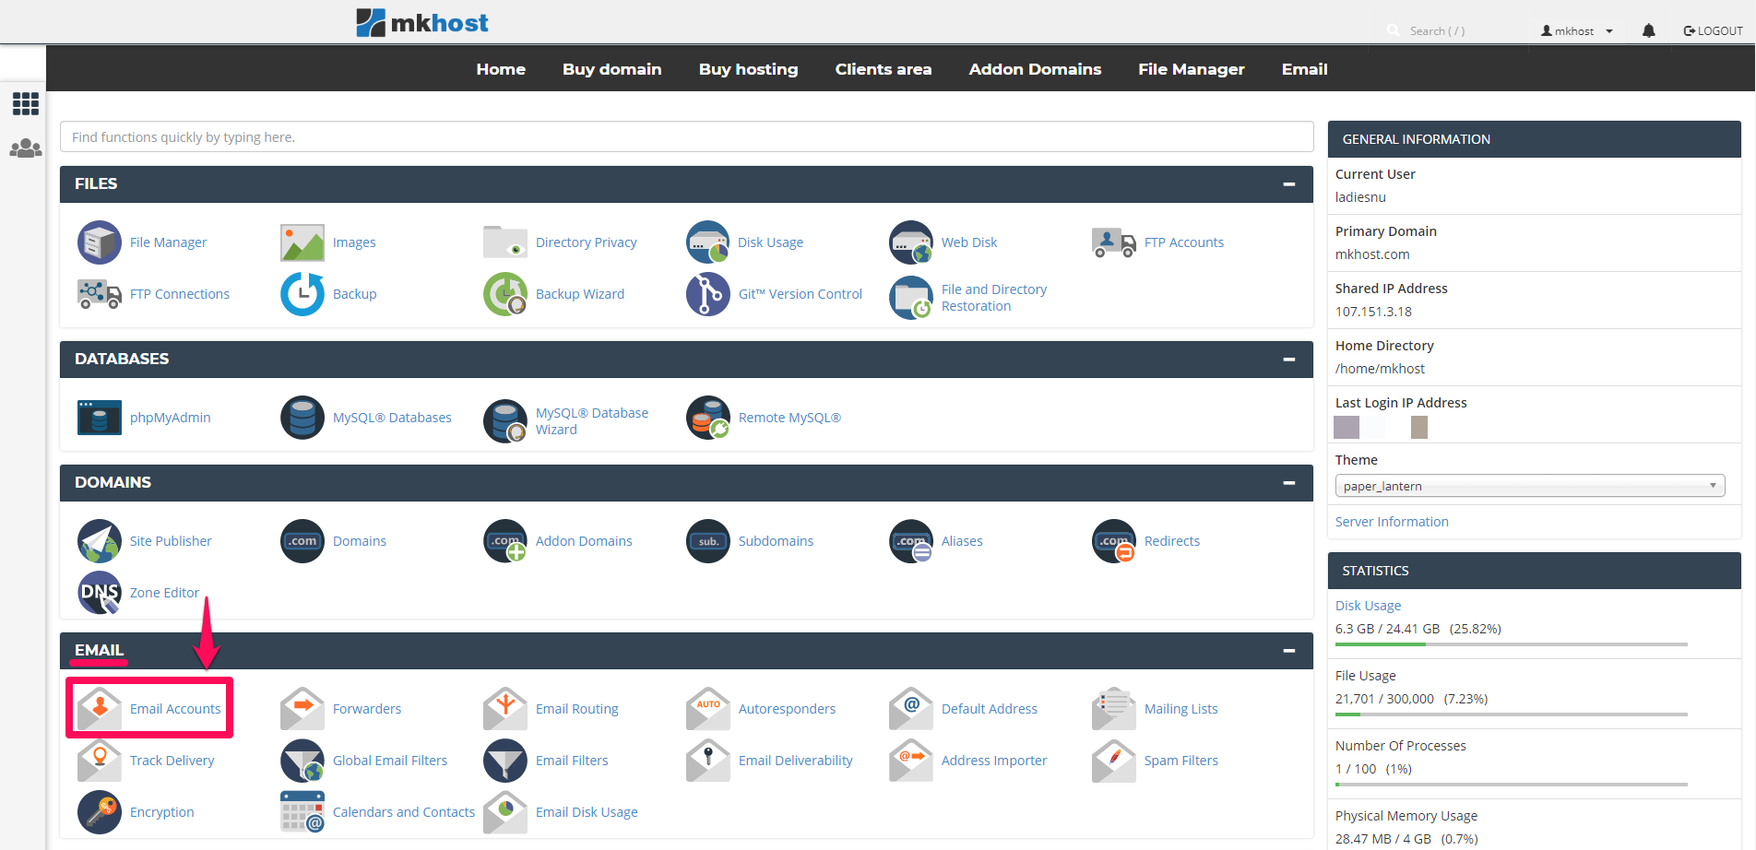Click the Backup icon in Files
Screen dimensions: 1756x850
point(303,294)
